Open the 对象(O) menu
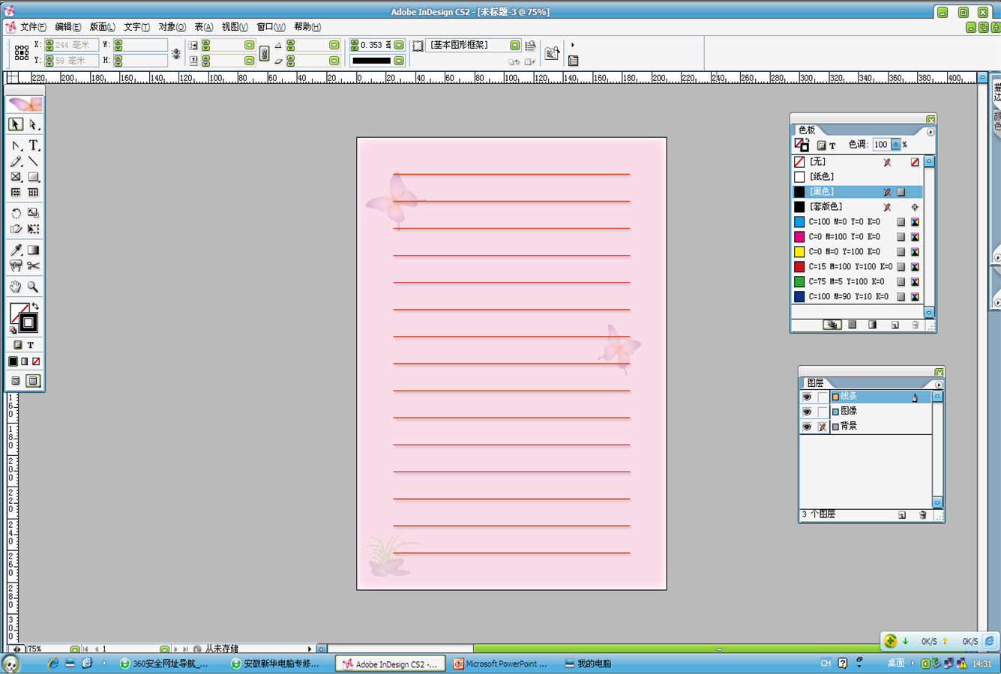This screenshot has width=1001, height=674. (172, 27)
